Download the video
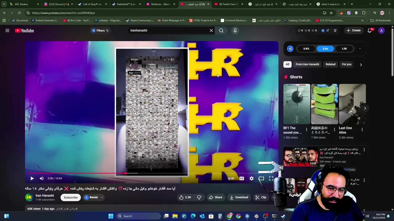The image size is (394, 221). (239, 197)
